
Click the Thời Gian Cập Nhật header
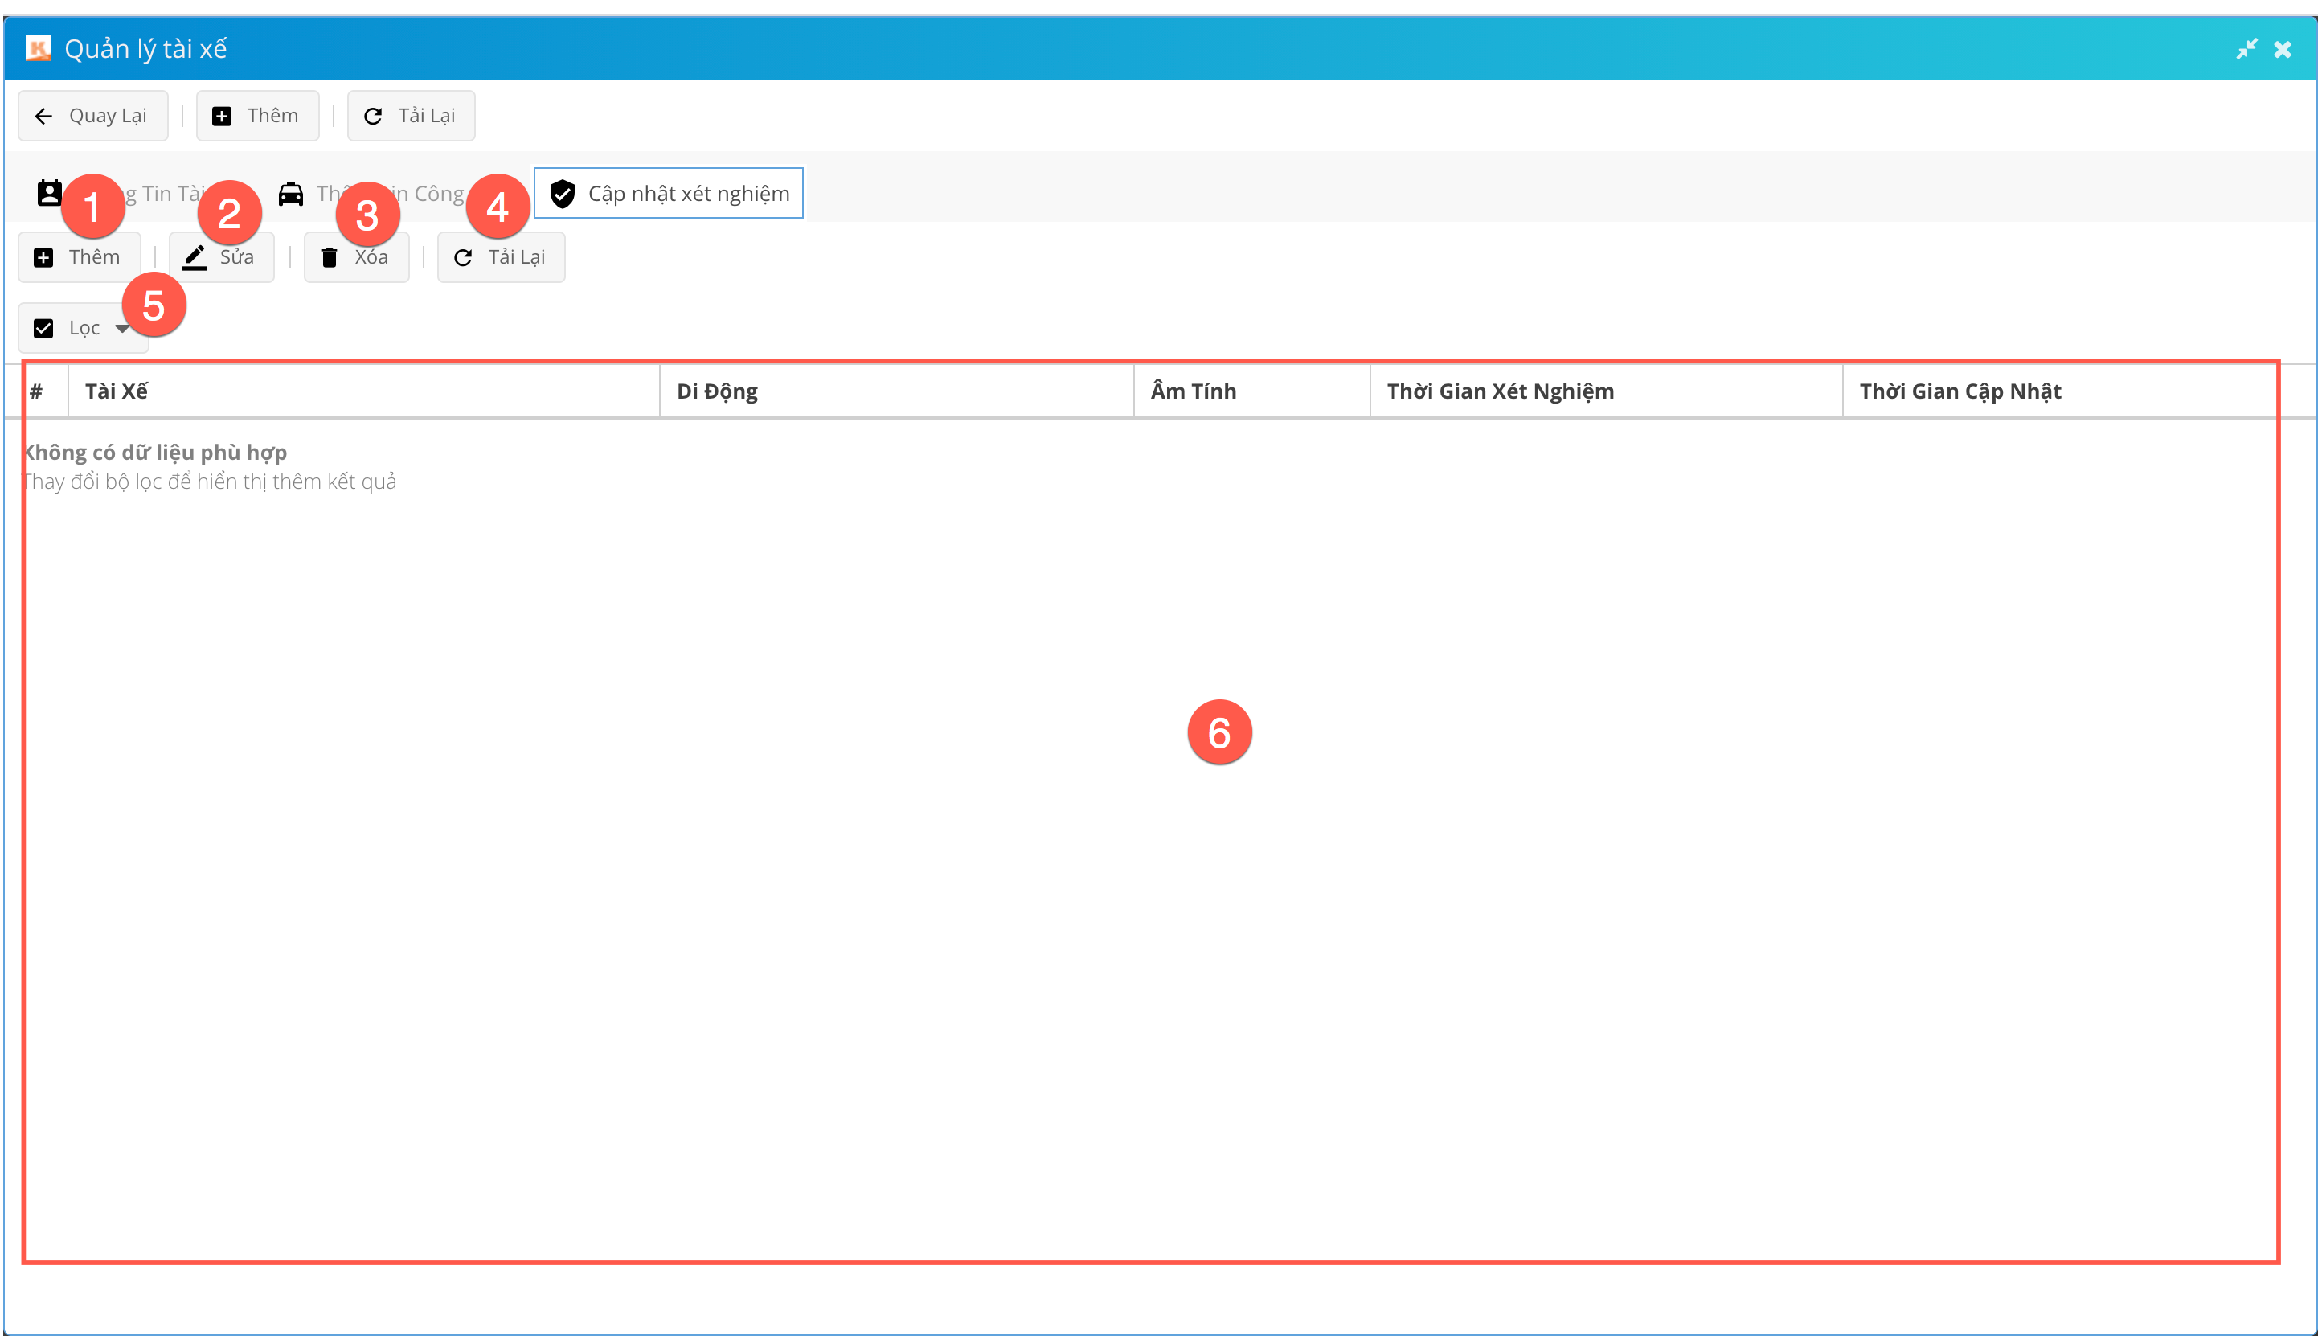[x=1960, y=391]
